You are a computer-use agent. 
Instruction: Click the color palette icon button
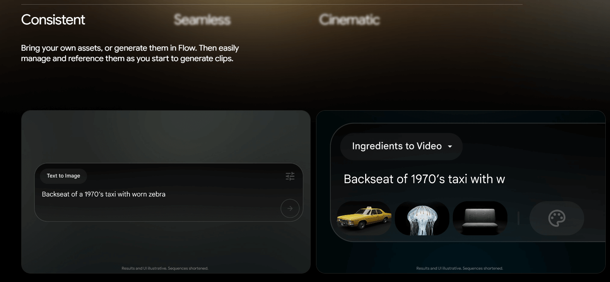click(x=557, y=219)
